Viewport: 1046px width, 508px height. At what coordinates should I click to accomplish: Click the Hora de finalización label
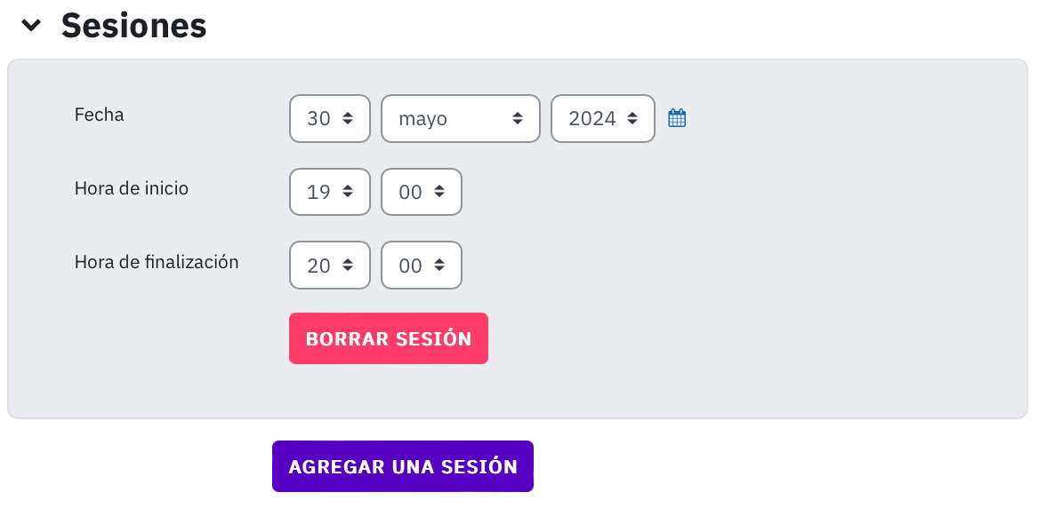tap(157, 262)
